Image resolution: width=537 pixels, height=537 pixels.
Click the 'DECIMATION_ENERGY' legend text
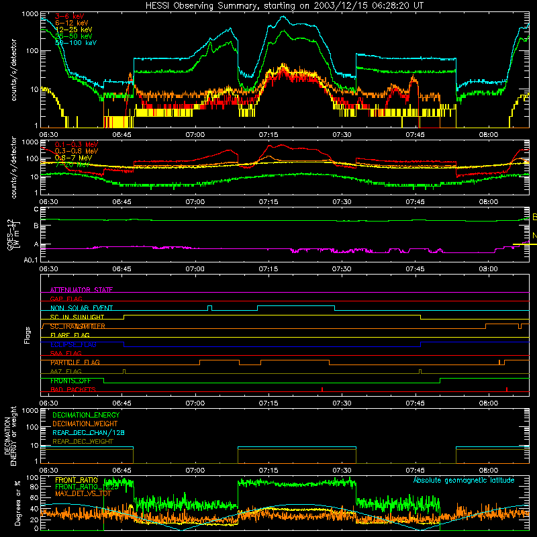click(x=86, y=414)
